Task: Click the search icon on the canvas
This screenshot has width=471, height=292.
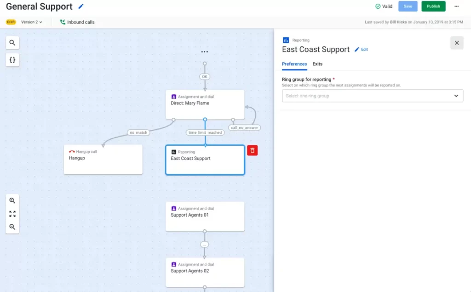Action: click(12, 43)
